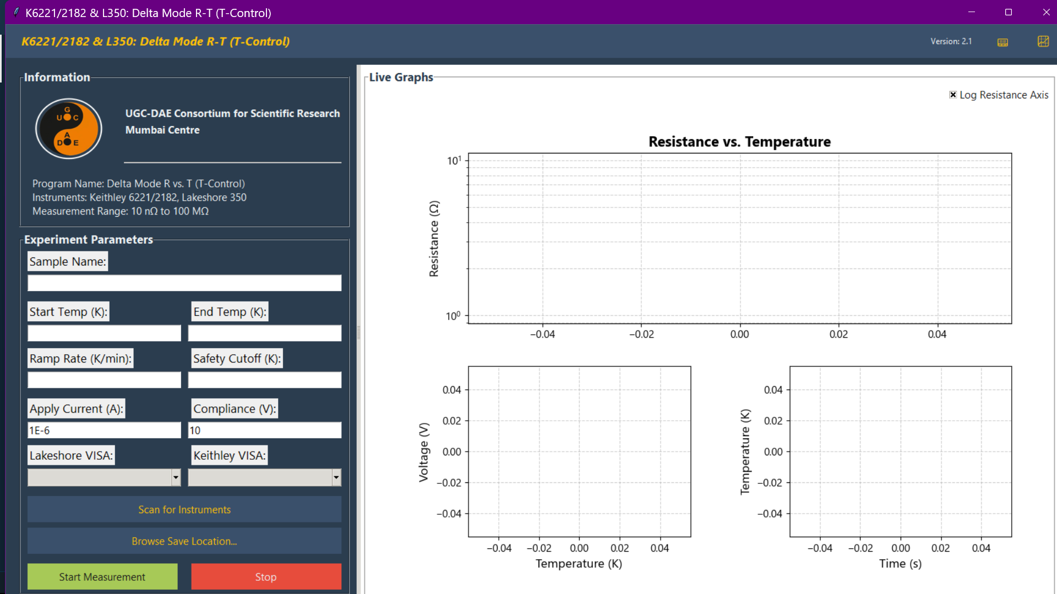Image resolution: width=1057 pixels, height=594 pixels.
Task: Click the feather app icon in title bar
Action: point(16,12)
